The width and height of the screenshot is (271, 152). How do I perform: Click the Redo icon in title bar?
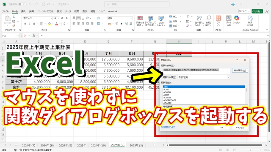[37, 4]
